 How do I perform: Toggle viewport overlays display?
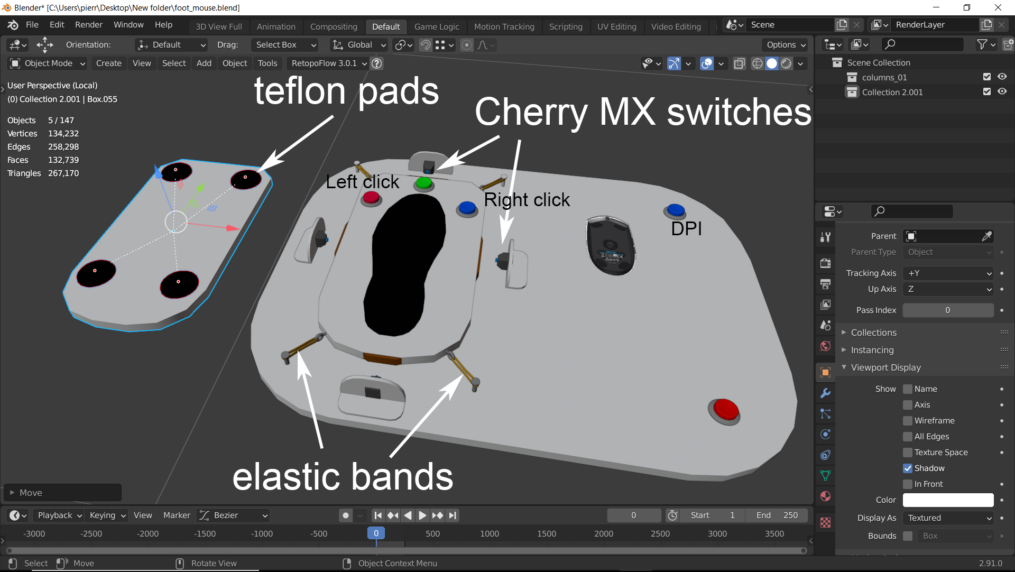pos(707,63)
